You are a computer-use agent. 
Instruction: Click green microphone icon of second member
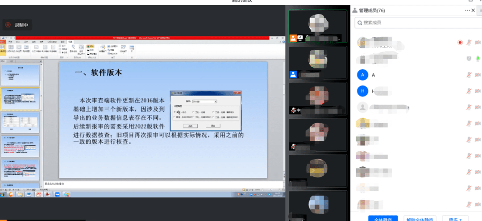tap(478, 58)
